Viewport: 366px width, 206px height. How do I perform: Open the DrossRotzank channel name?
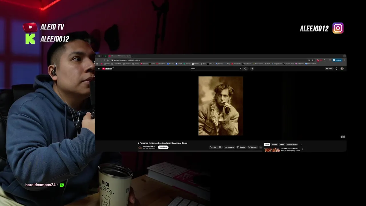click(x=148, y=146)
